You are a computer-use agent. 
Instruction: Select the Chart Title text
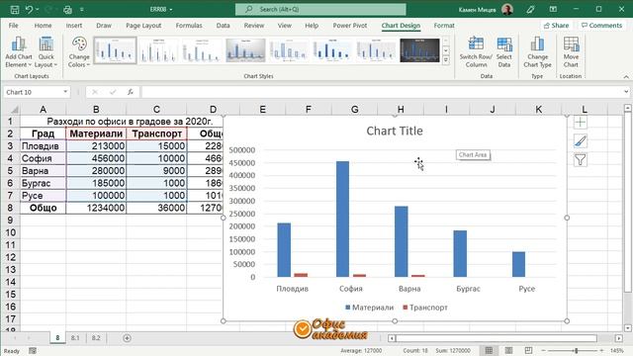coord(395,131)
